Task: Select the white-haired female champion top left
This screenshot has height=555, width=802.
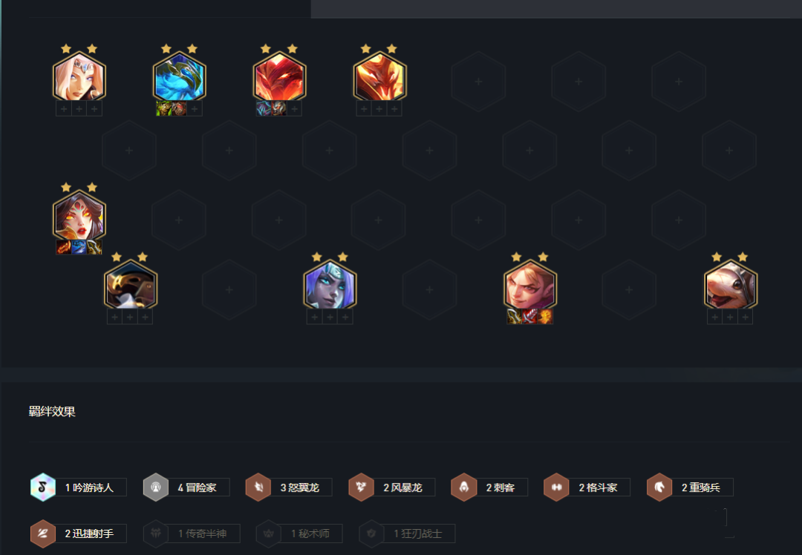Action: click(x=79, y=78)
